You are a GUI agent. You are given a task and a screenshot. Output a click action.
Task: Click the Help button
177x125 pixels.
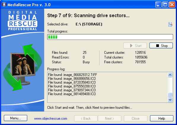tap(162, 118)
